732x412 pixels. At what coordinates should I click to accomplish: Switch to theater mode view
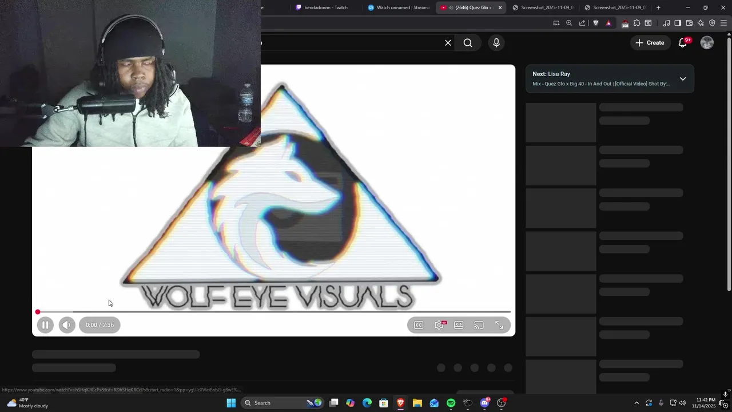(459, 325)
